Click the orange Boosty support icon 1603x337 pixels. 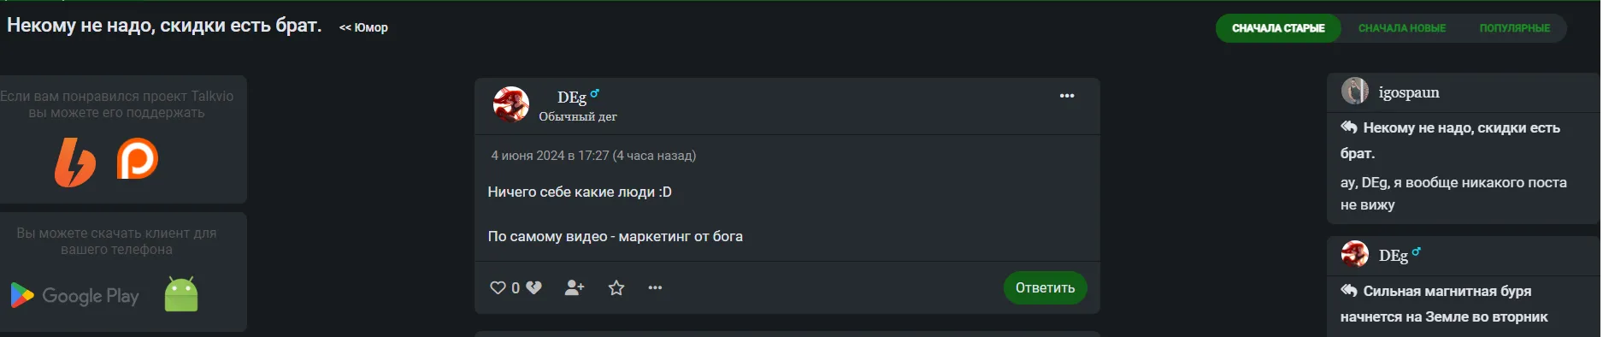75,162
